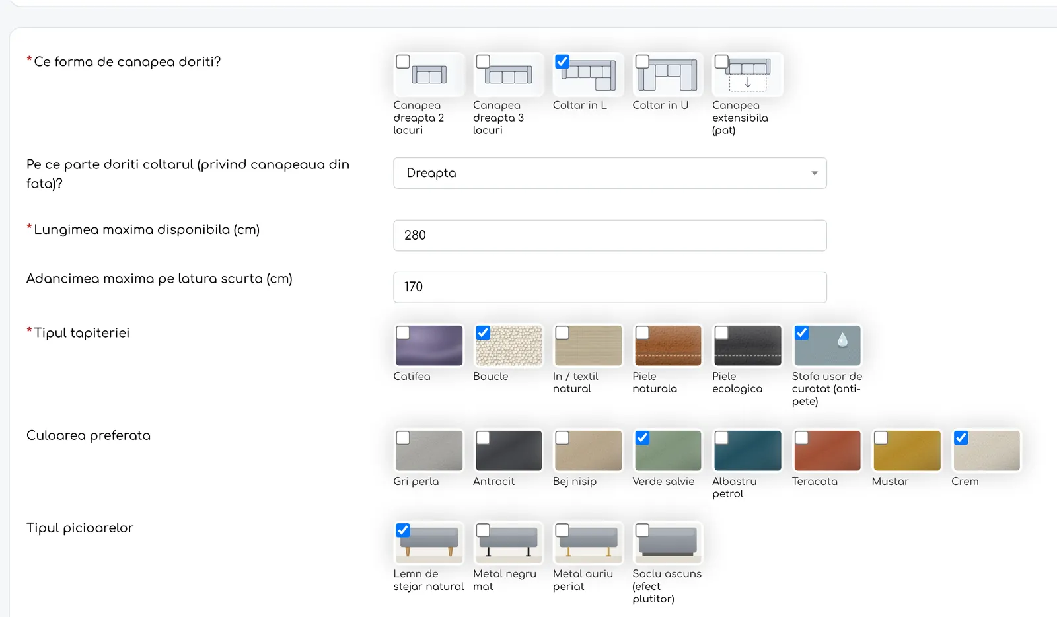This screenshot has width=1057, height=617.
Task: Click the Culoarea preferata field label
Action: 89,435
